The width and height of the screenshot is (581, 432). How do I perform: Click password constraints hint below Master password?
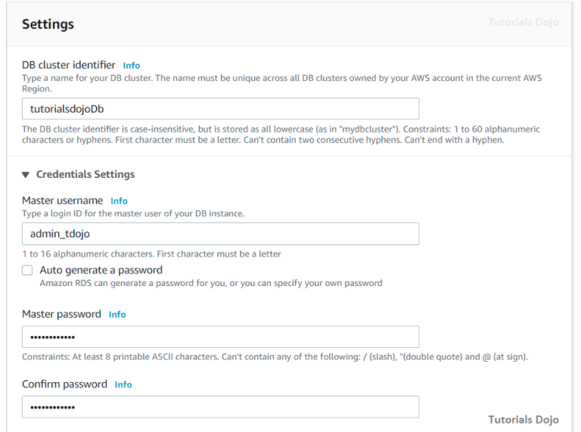[x=275, y=357]
